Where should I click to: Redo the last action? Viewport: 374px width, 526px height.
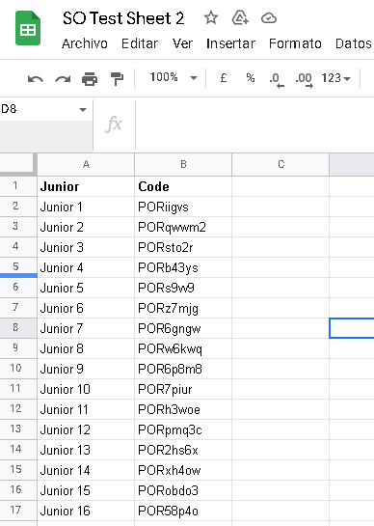63,79
